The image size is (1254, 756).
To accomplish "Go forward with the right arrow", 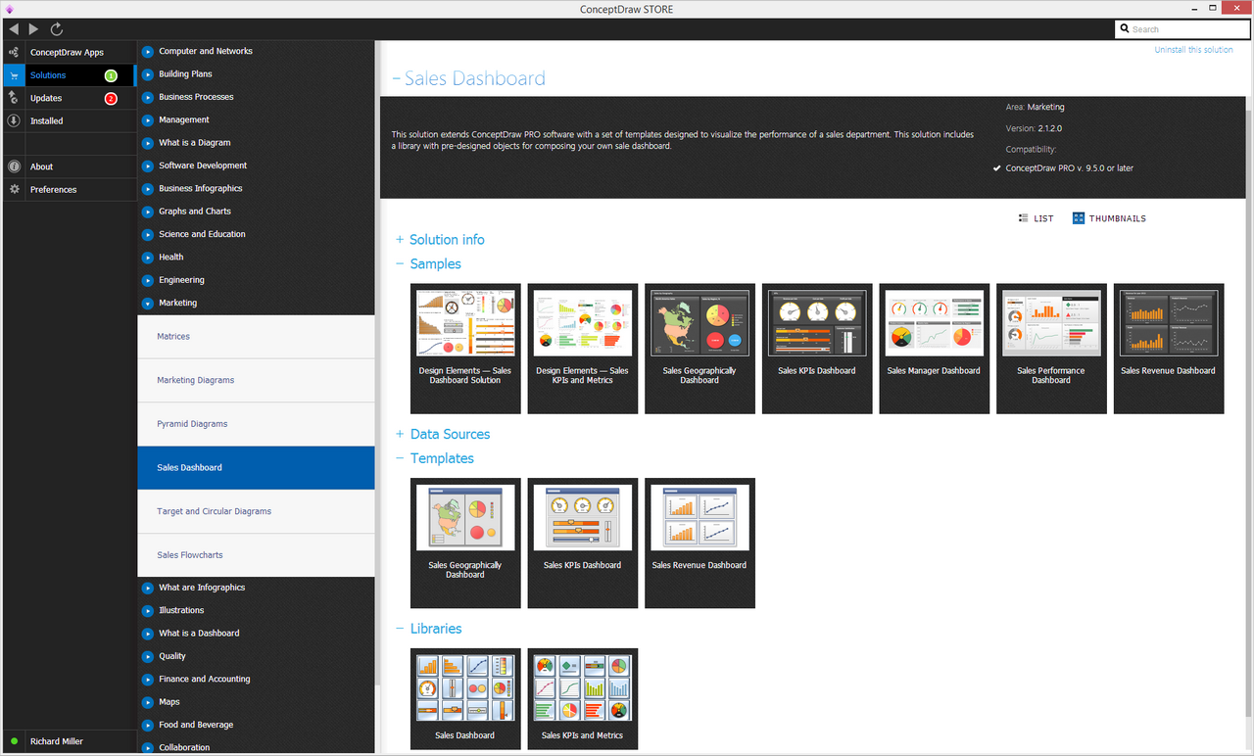I will (x=34, y=29).
